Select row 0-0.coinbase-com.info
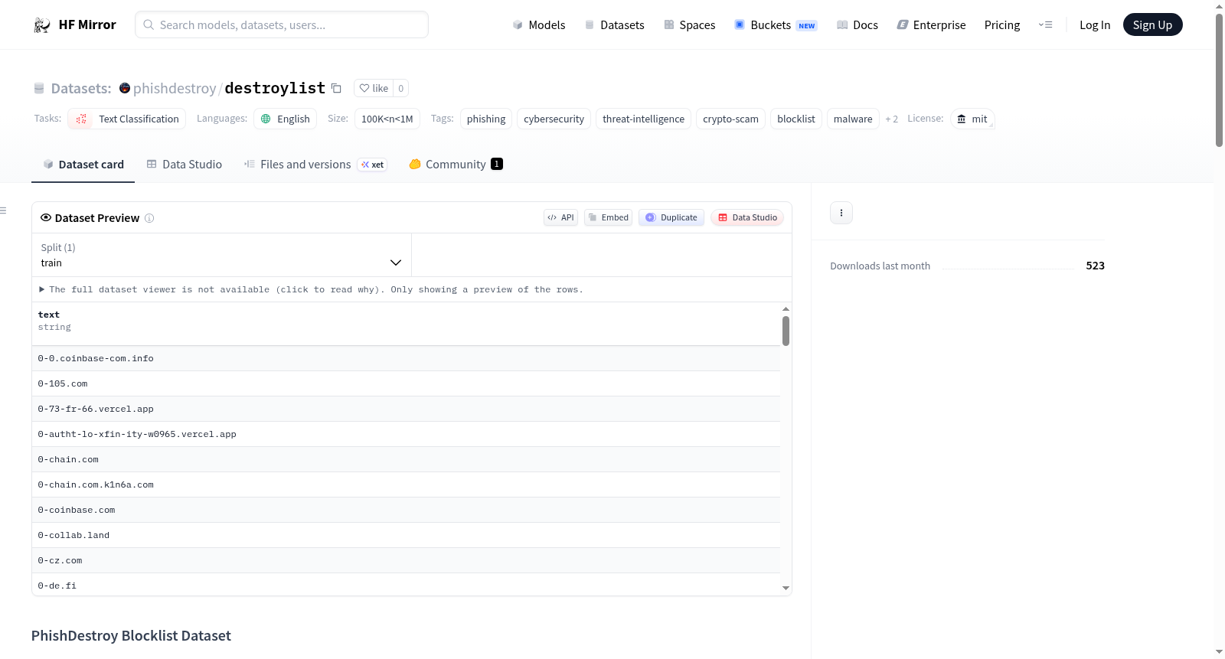The width and height of the screenshot is (1225, 659). coord(406,358)
